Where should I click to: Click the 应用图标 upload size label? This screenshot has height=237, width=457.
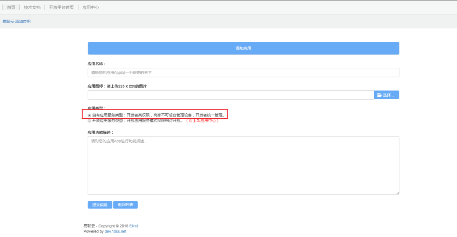(117, 86)
